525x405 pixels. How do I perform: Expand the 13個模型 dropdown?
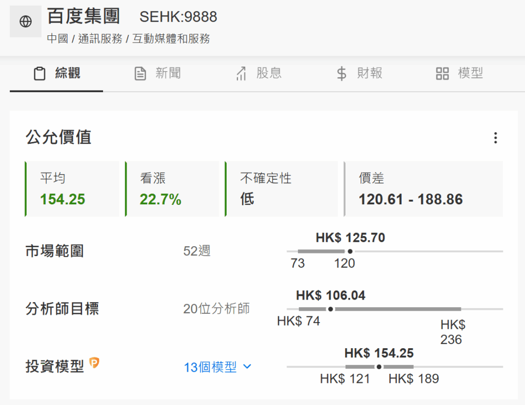point(217,367)
